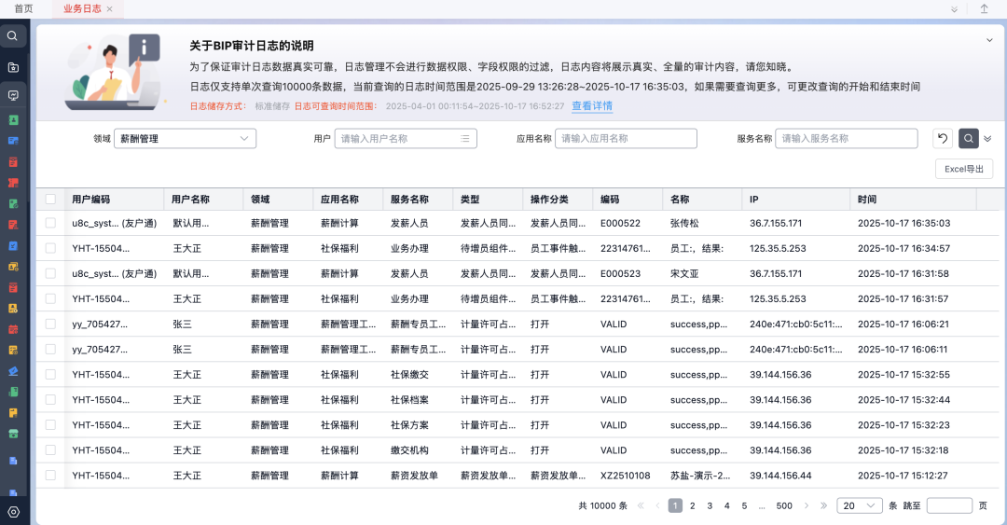Click the upload arrow icon at top right

coord(984,9)
